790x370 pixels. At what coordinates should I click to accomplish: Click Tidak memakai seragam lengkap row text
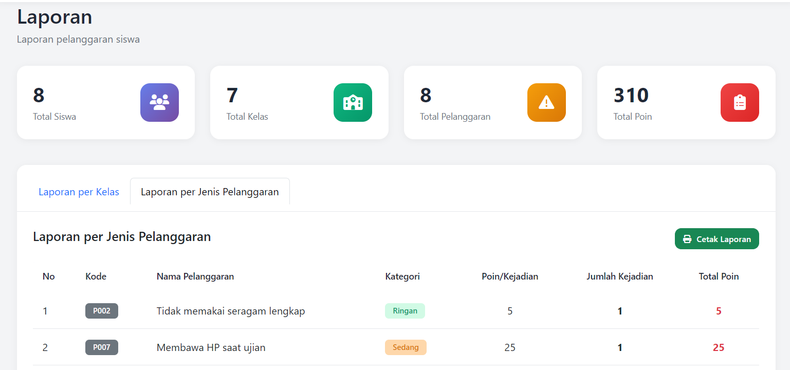click(x=231, y=311)
